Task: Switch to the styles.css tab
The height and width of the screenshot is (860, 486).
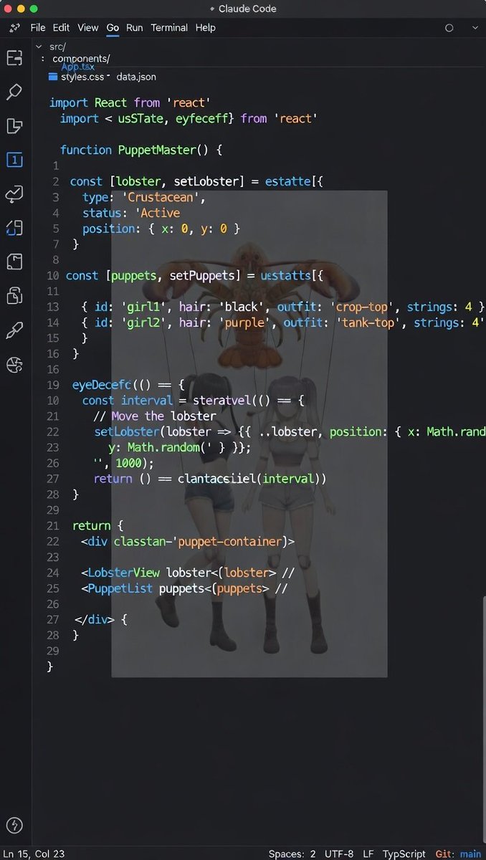Action: [x=82, y=77]
